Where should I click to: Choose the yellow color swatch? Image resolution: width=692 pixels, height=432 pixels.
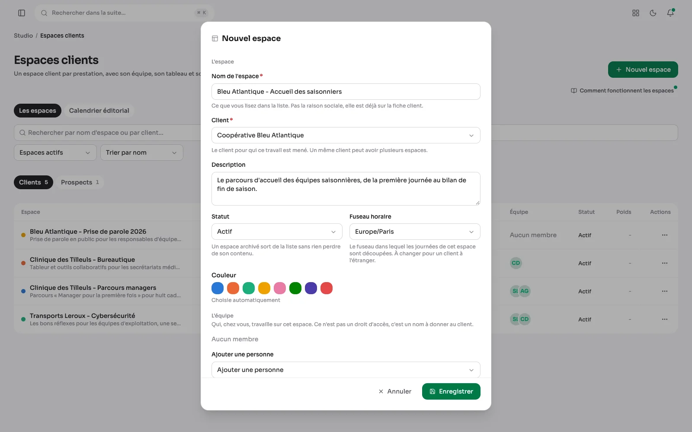point(264,288)
